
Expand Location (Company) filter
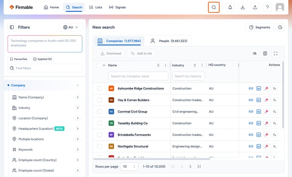click(x=78, y=118)
